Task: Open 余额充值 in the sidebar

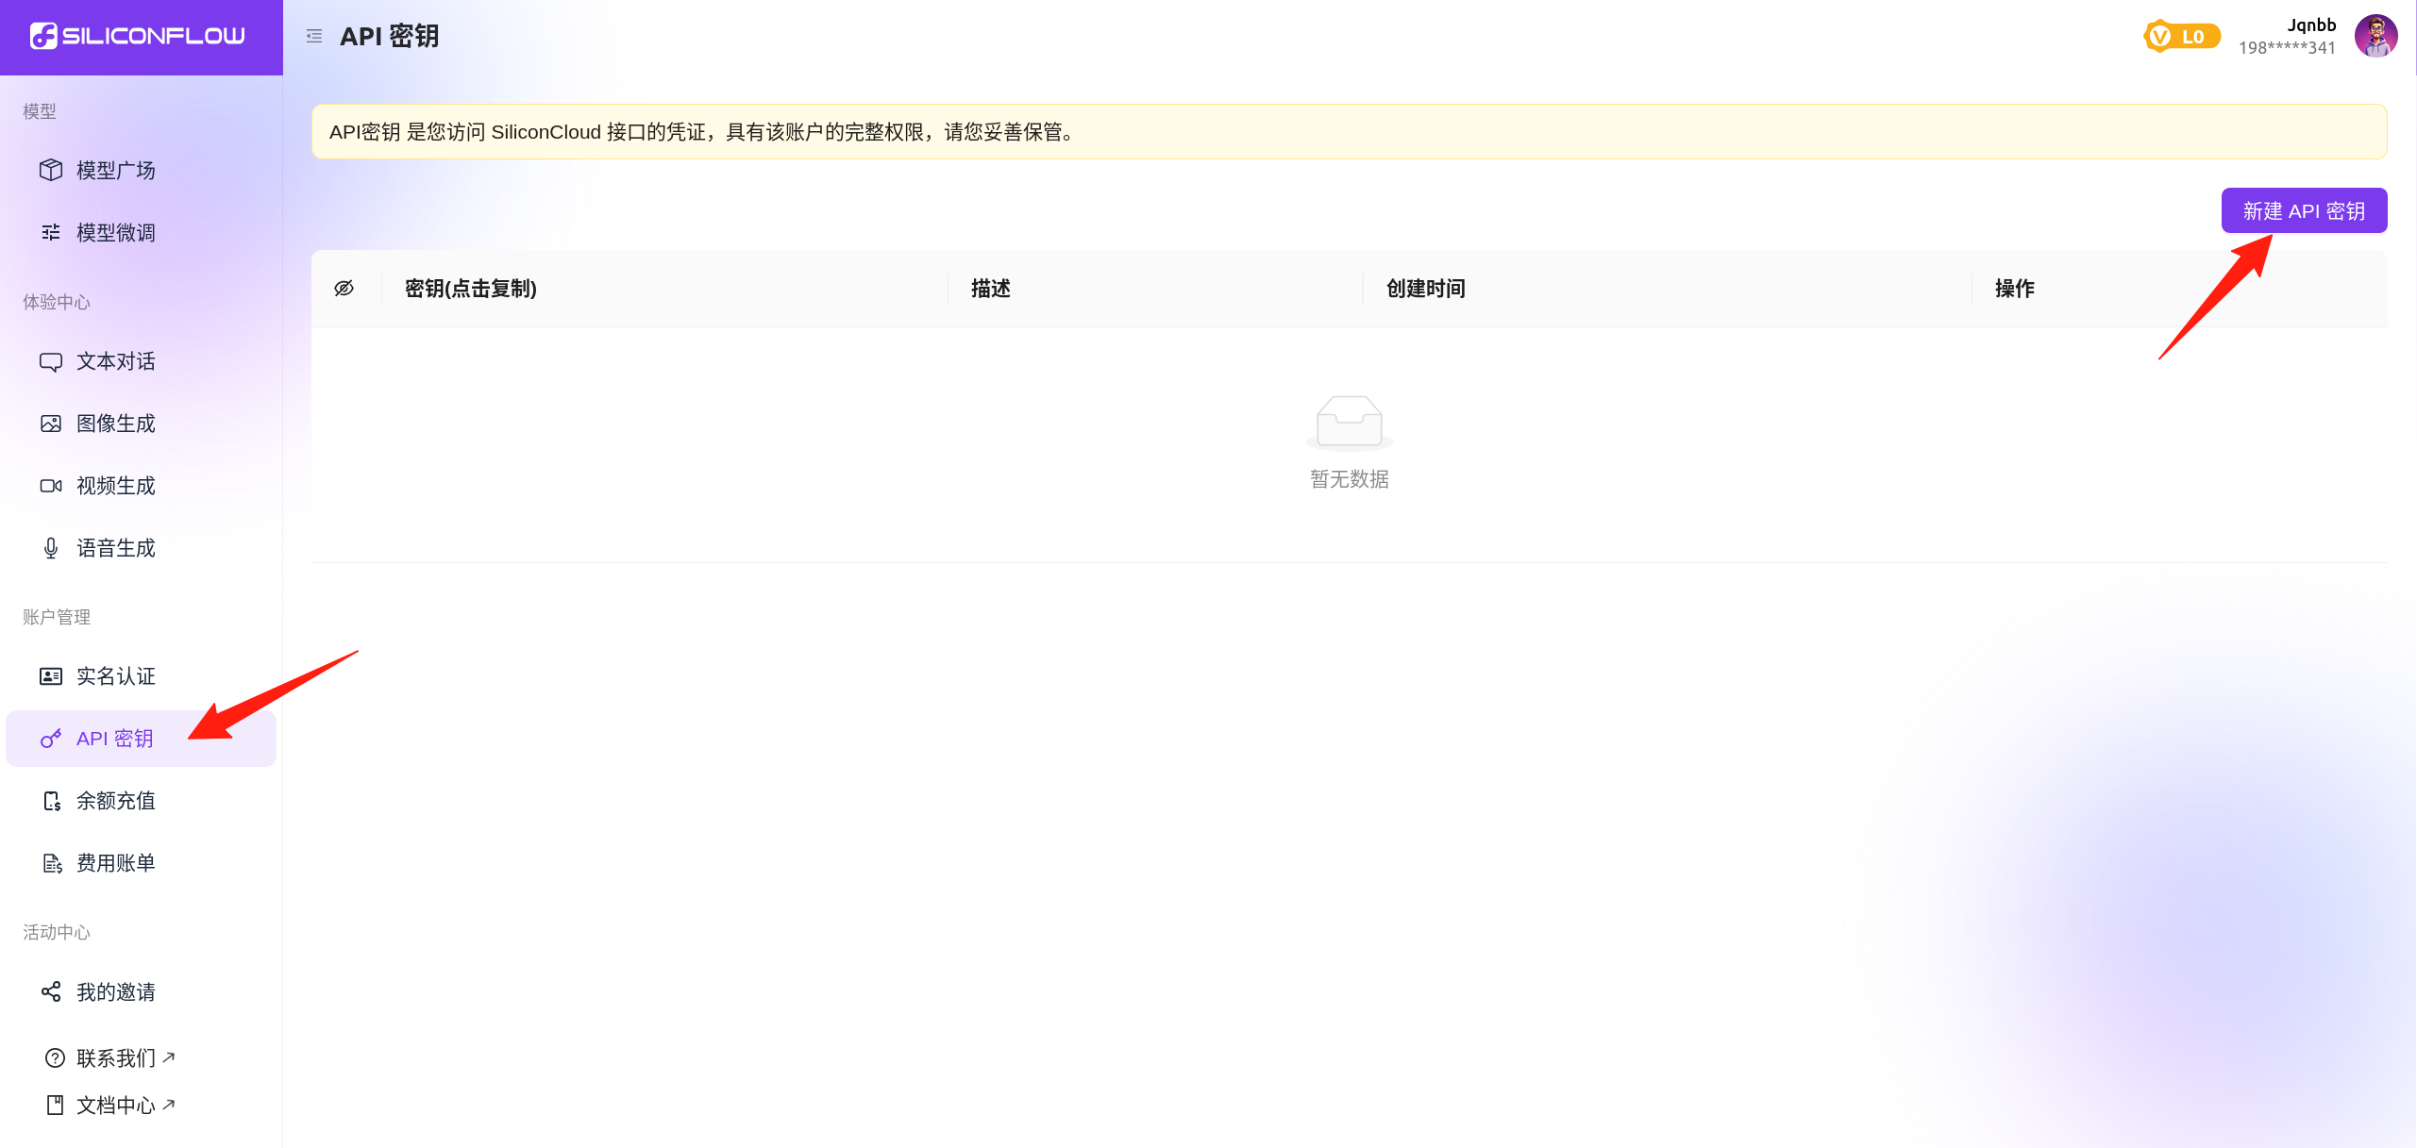Action: tap(115, 801)
